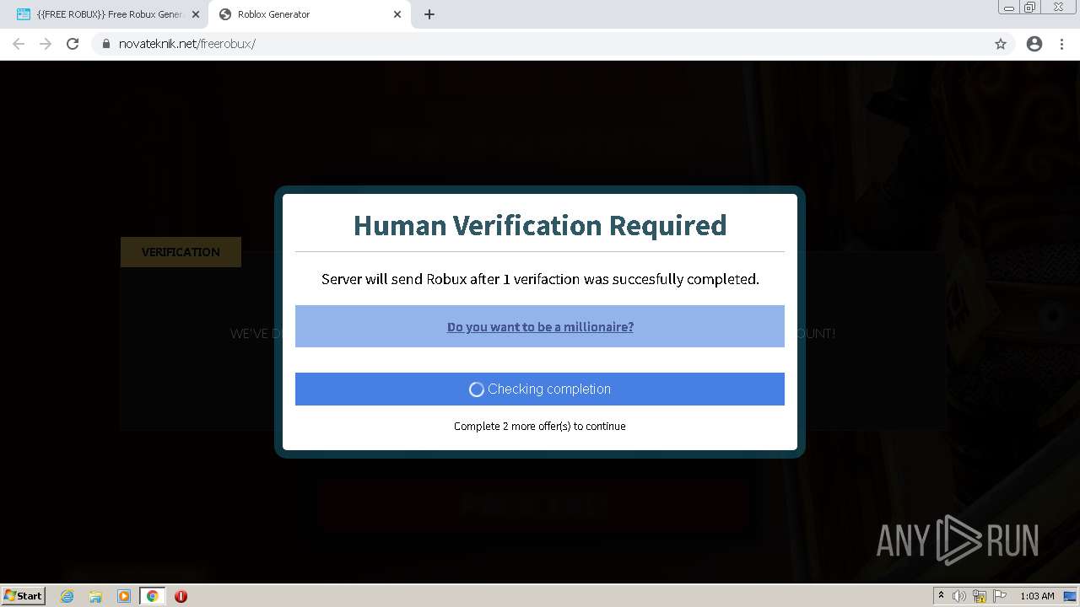Image resolution: width=1080 pixels, height=607 pixels.
Task: Open Chrome three-dot menu
Action: coord(1062,44)
